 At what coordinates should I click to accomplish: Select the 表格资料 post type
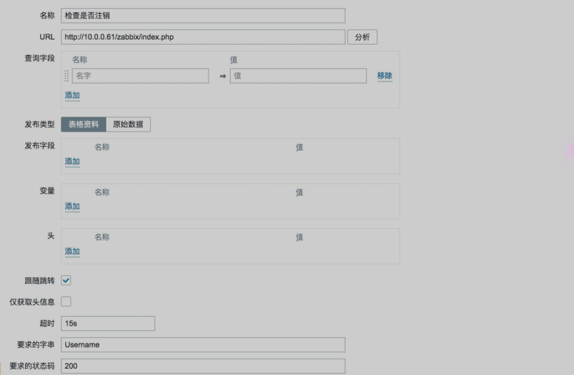point(84,124)
